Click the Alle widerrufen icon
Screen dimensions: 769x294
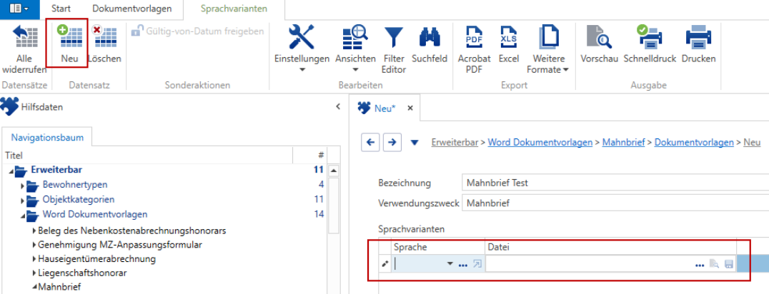point(24,36)
